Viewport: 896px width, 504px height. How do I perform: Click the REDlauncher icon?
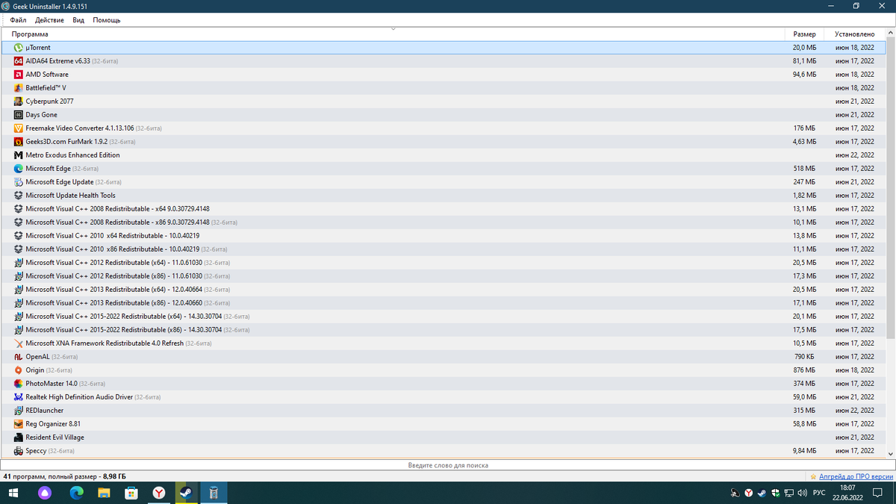(19, 411)
